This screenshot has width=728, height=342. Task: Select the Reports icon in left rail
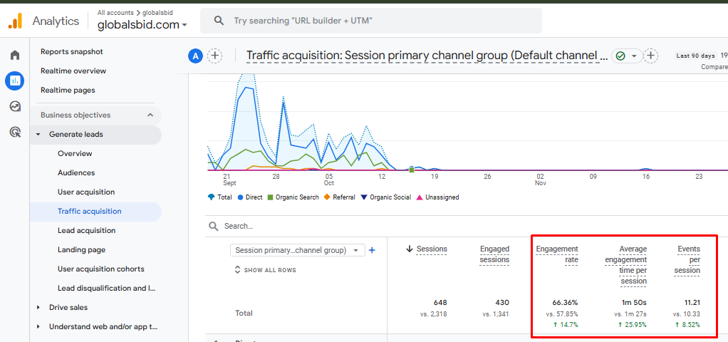click(15, 81)
